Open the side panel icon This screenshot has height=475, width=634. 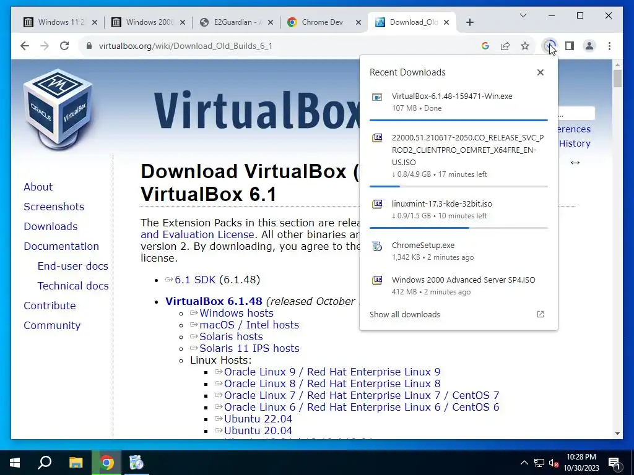click(x=570, y=46)
